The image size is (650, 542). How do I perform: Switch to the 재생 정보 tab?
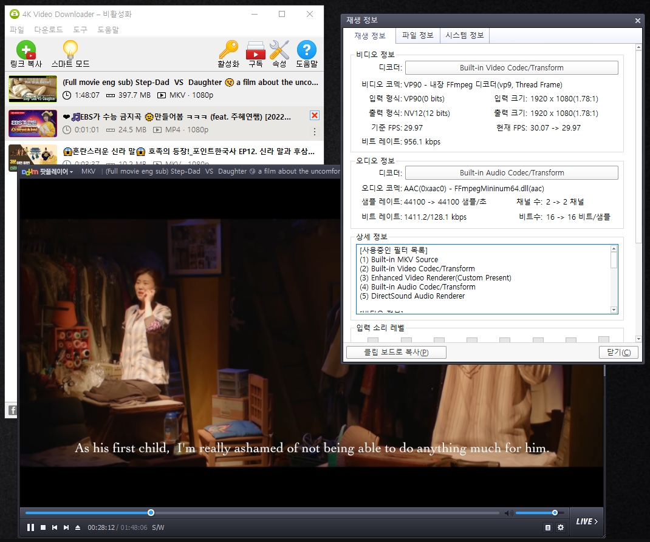(370, 36)
